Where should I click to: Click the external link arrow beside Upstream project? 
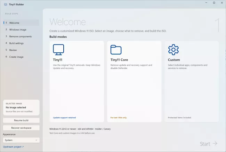(x=23, y=147)
